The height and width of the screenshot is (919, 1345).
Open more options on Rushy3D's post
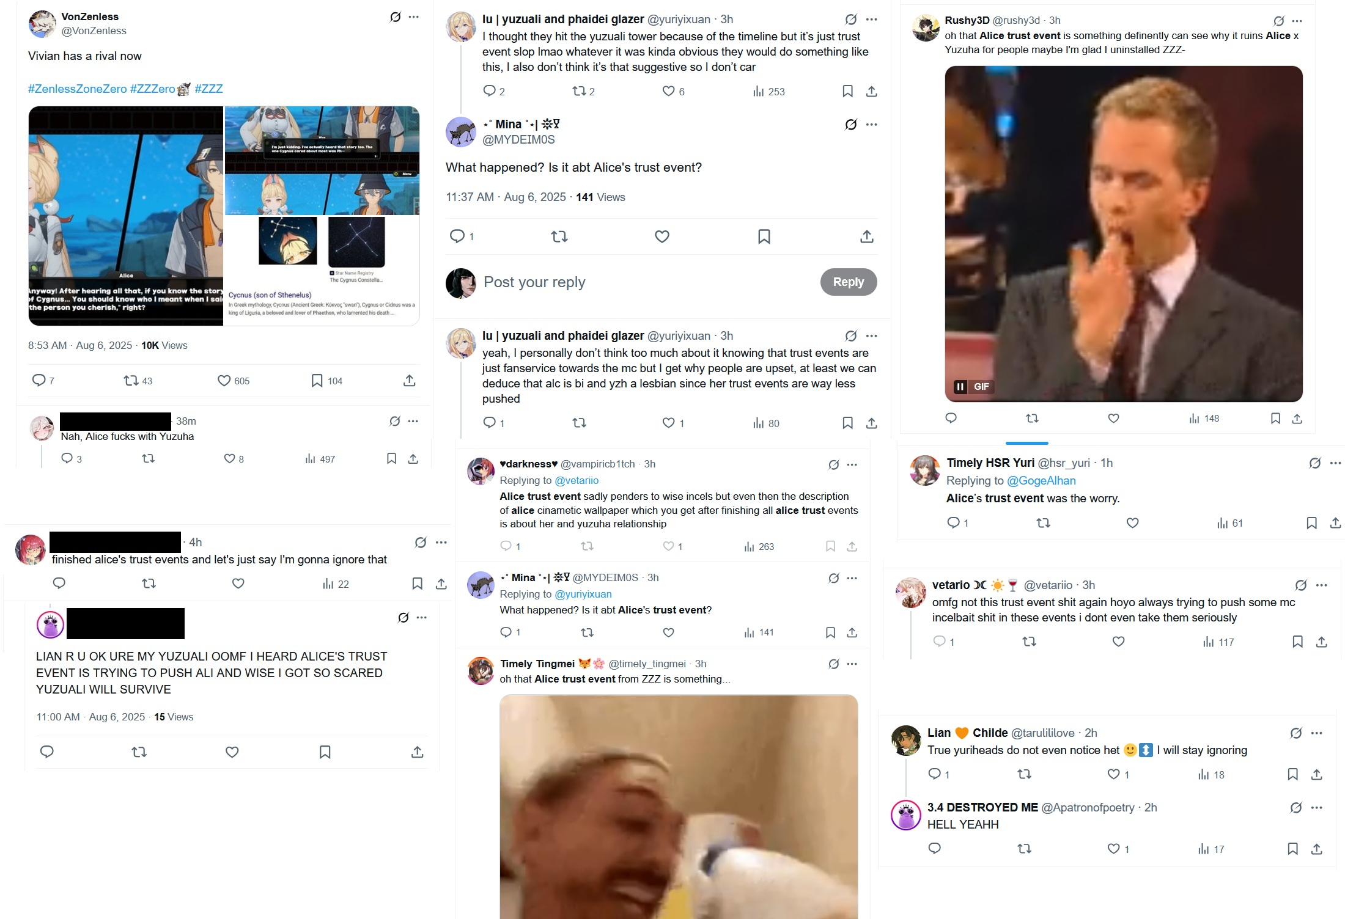coord(1297,21)
